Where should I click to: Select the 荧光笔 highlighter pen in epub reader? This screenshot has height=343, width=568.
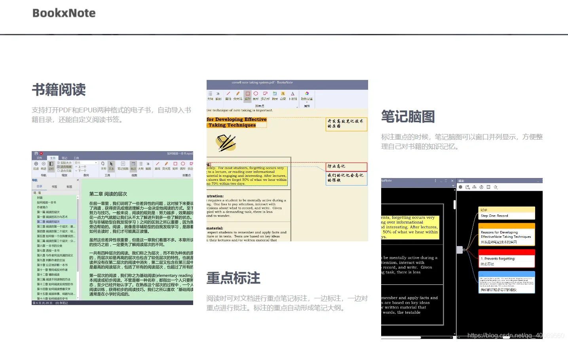166,166
